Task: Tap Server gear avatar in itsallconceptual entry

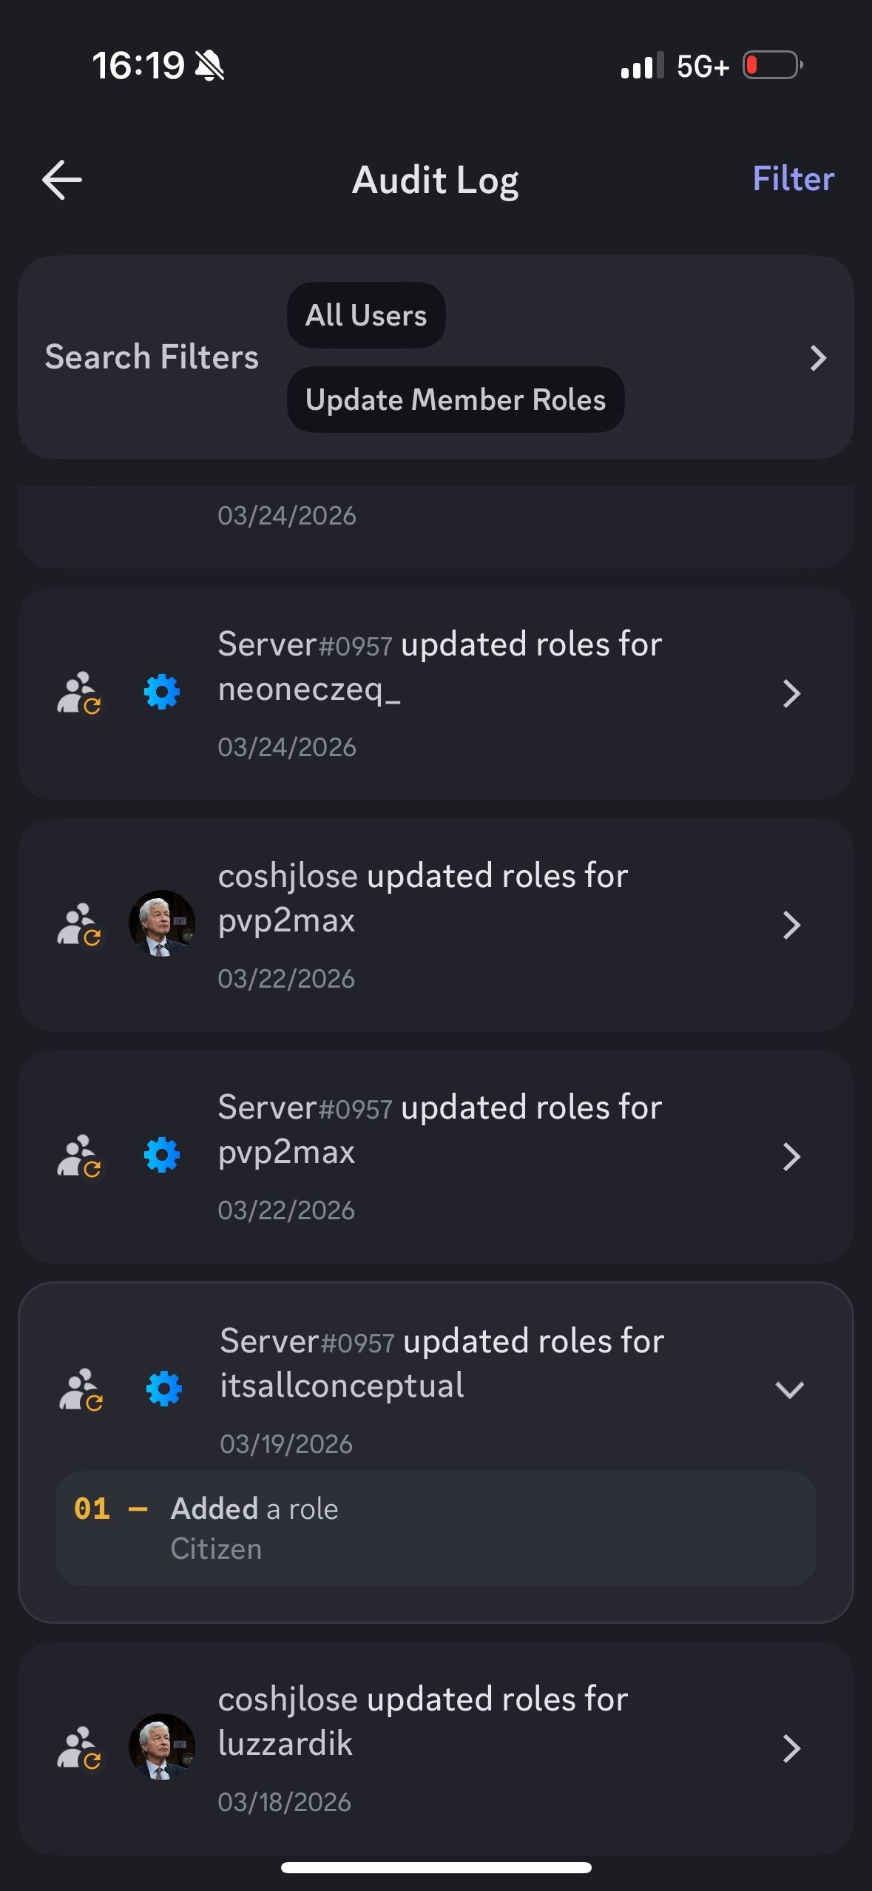Action: 164,1388
